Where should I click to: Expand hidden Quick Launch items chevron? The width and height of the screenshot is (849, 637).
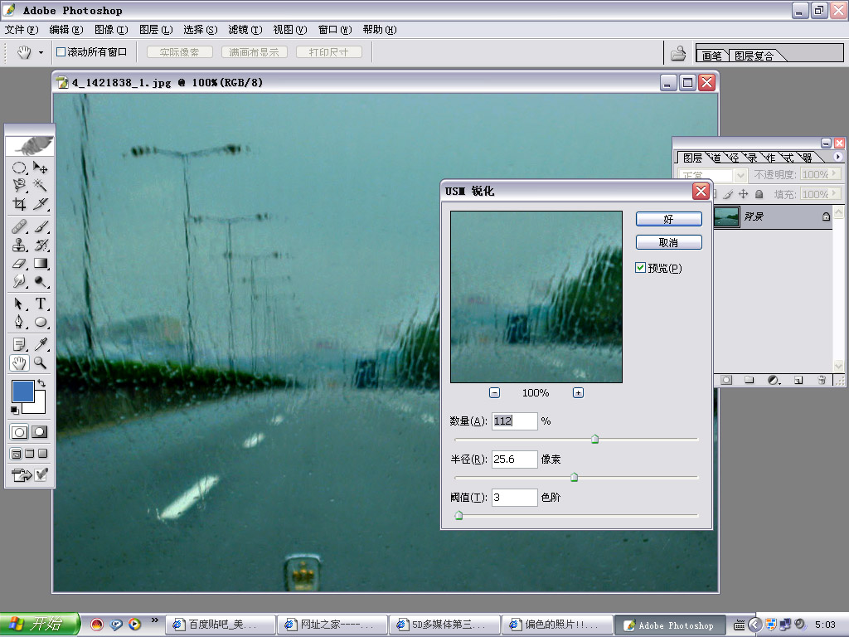[x=155, y=620]
